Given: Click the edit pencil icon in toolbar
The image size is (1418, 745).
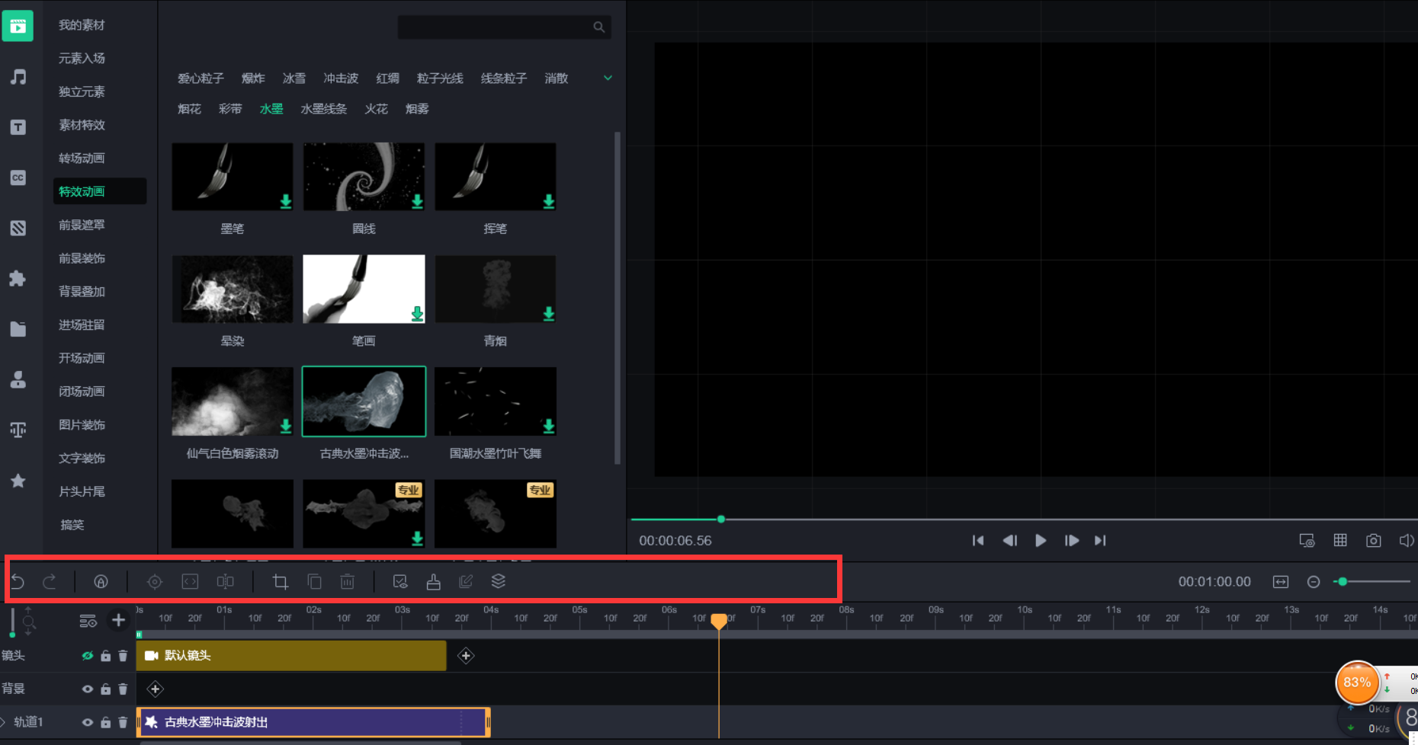Looking at the screenshot, I should point(466,582).
